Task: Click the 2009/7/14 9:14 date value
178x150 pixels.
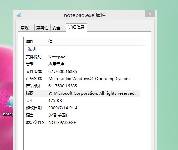Action: pos(63,108)
